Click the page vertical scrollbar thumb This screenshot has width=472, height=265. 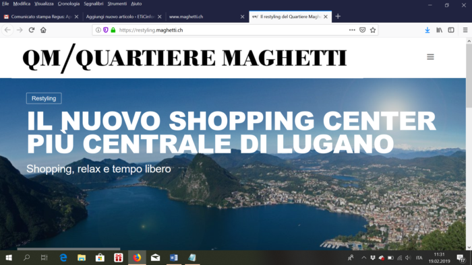tap(469, 75)
